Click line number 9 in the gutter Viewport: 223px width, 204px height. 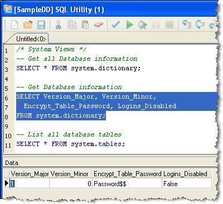coord(7,127)
